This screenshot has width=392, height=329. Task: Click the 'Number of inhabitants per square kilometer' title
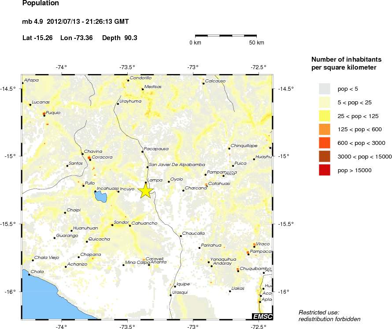[x=346, y=63]
